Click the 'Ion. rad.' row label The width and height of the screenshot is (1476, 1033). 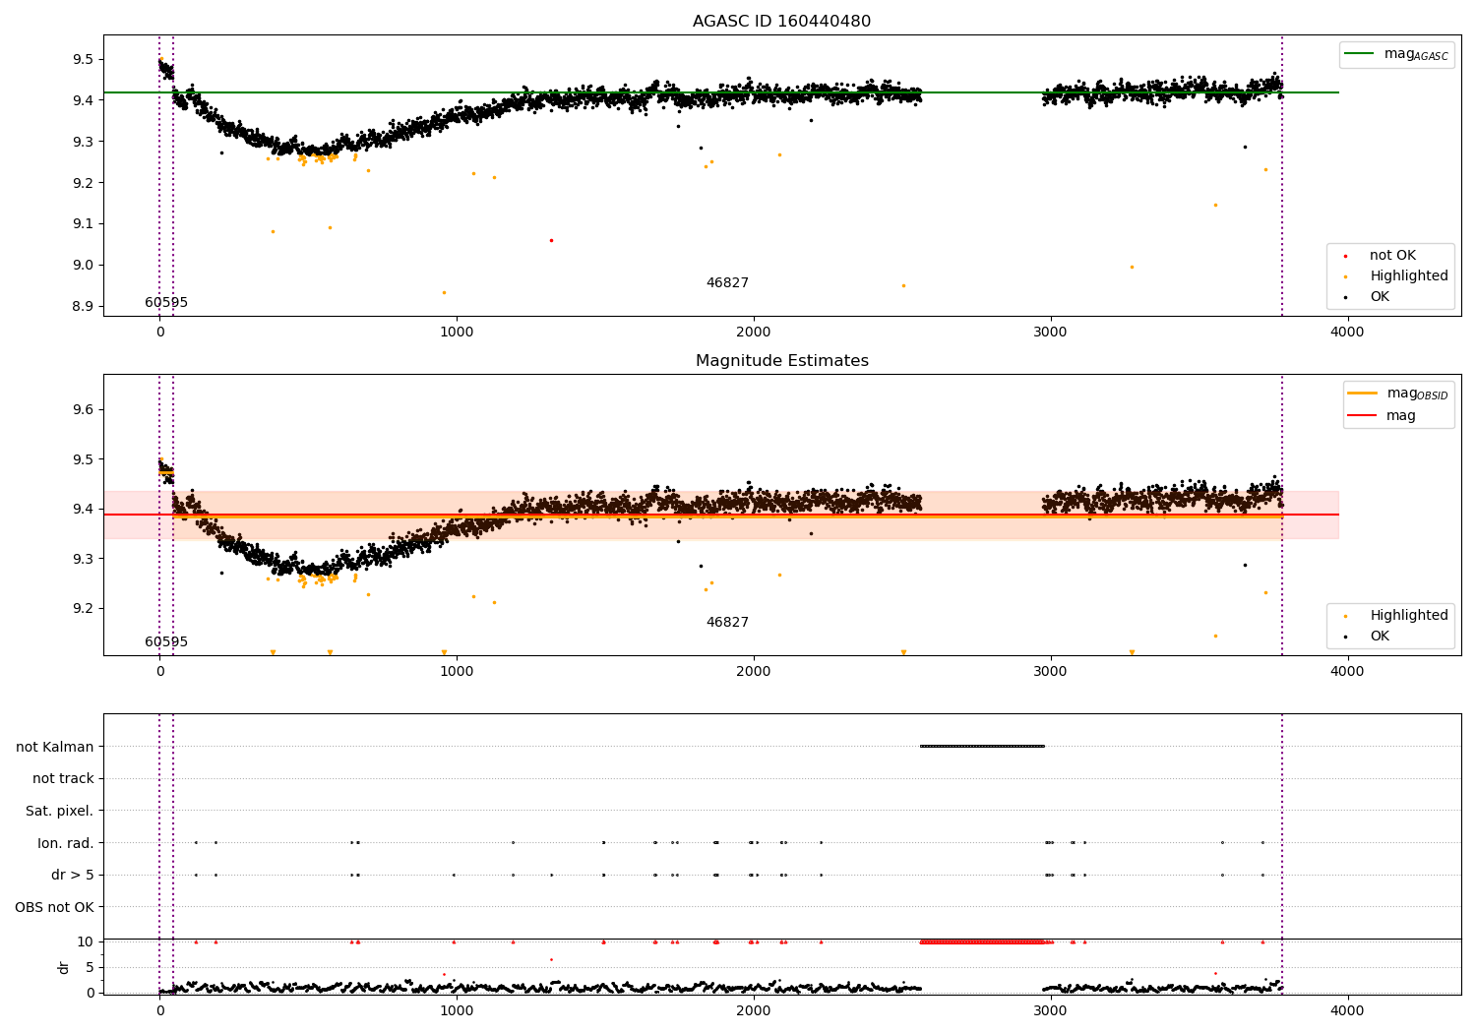pyautogui.click(x=66, y=843)
